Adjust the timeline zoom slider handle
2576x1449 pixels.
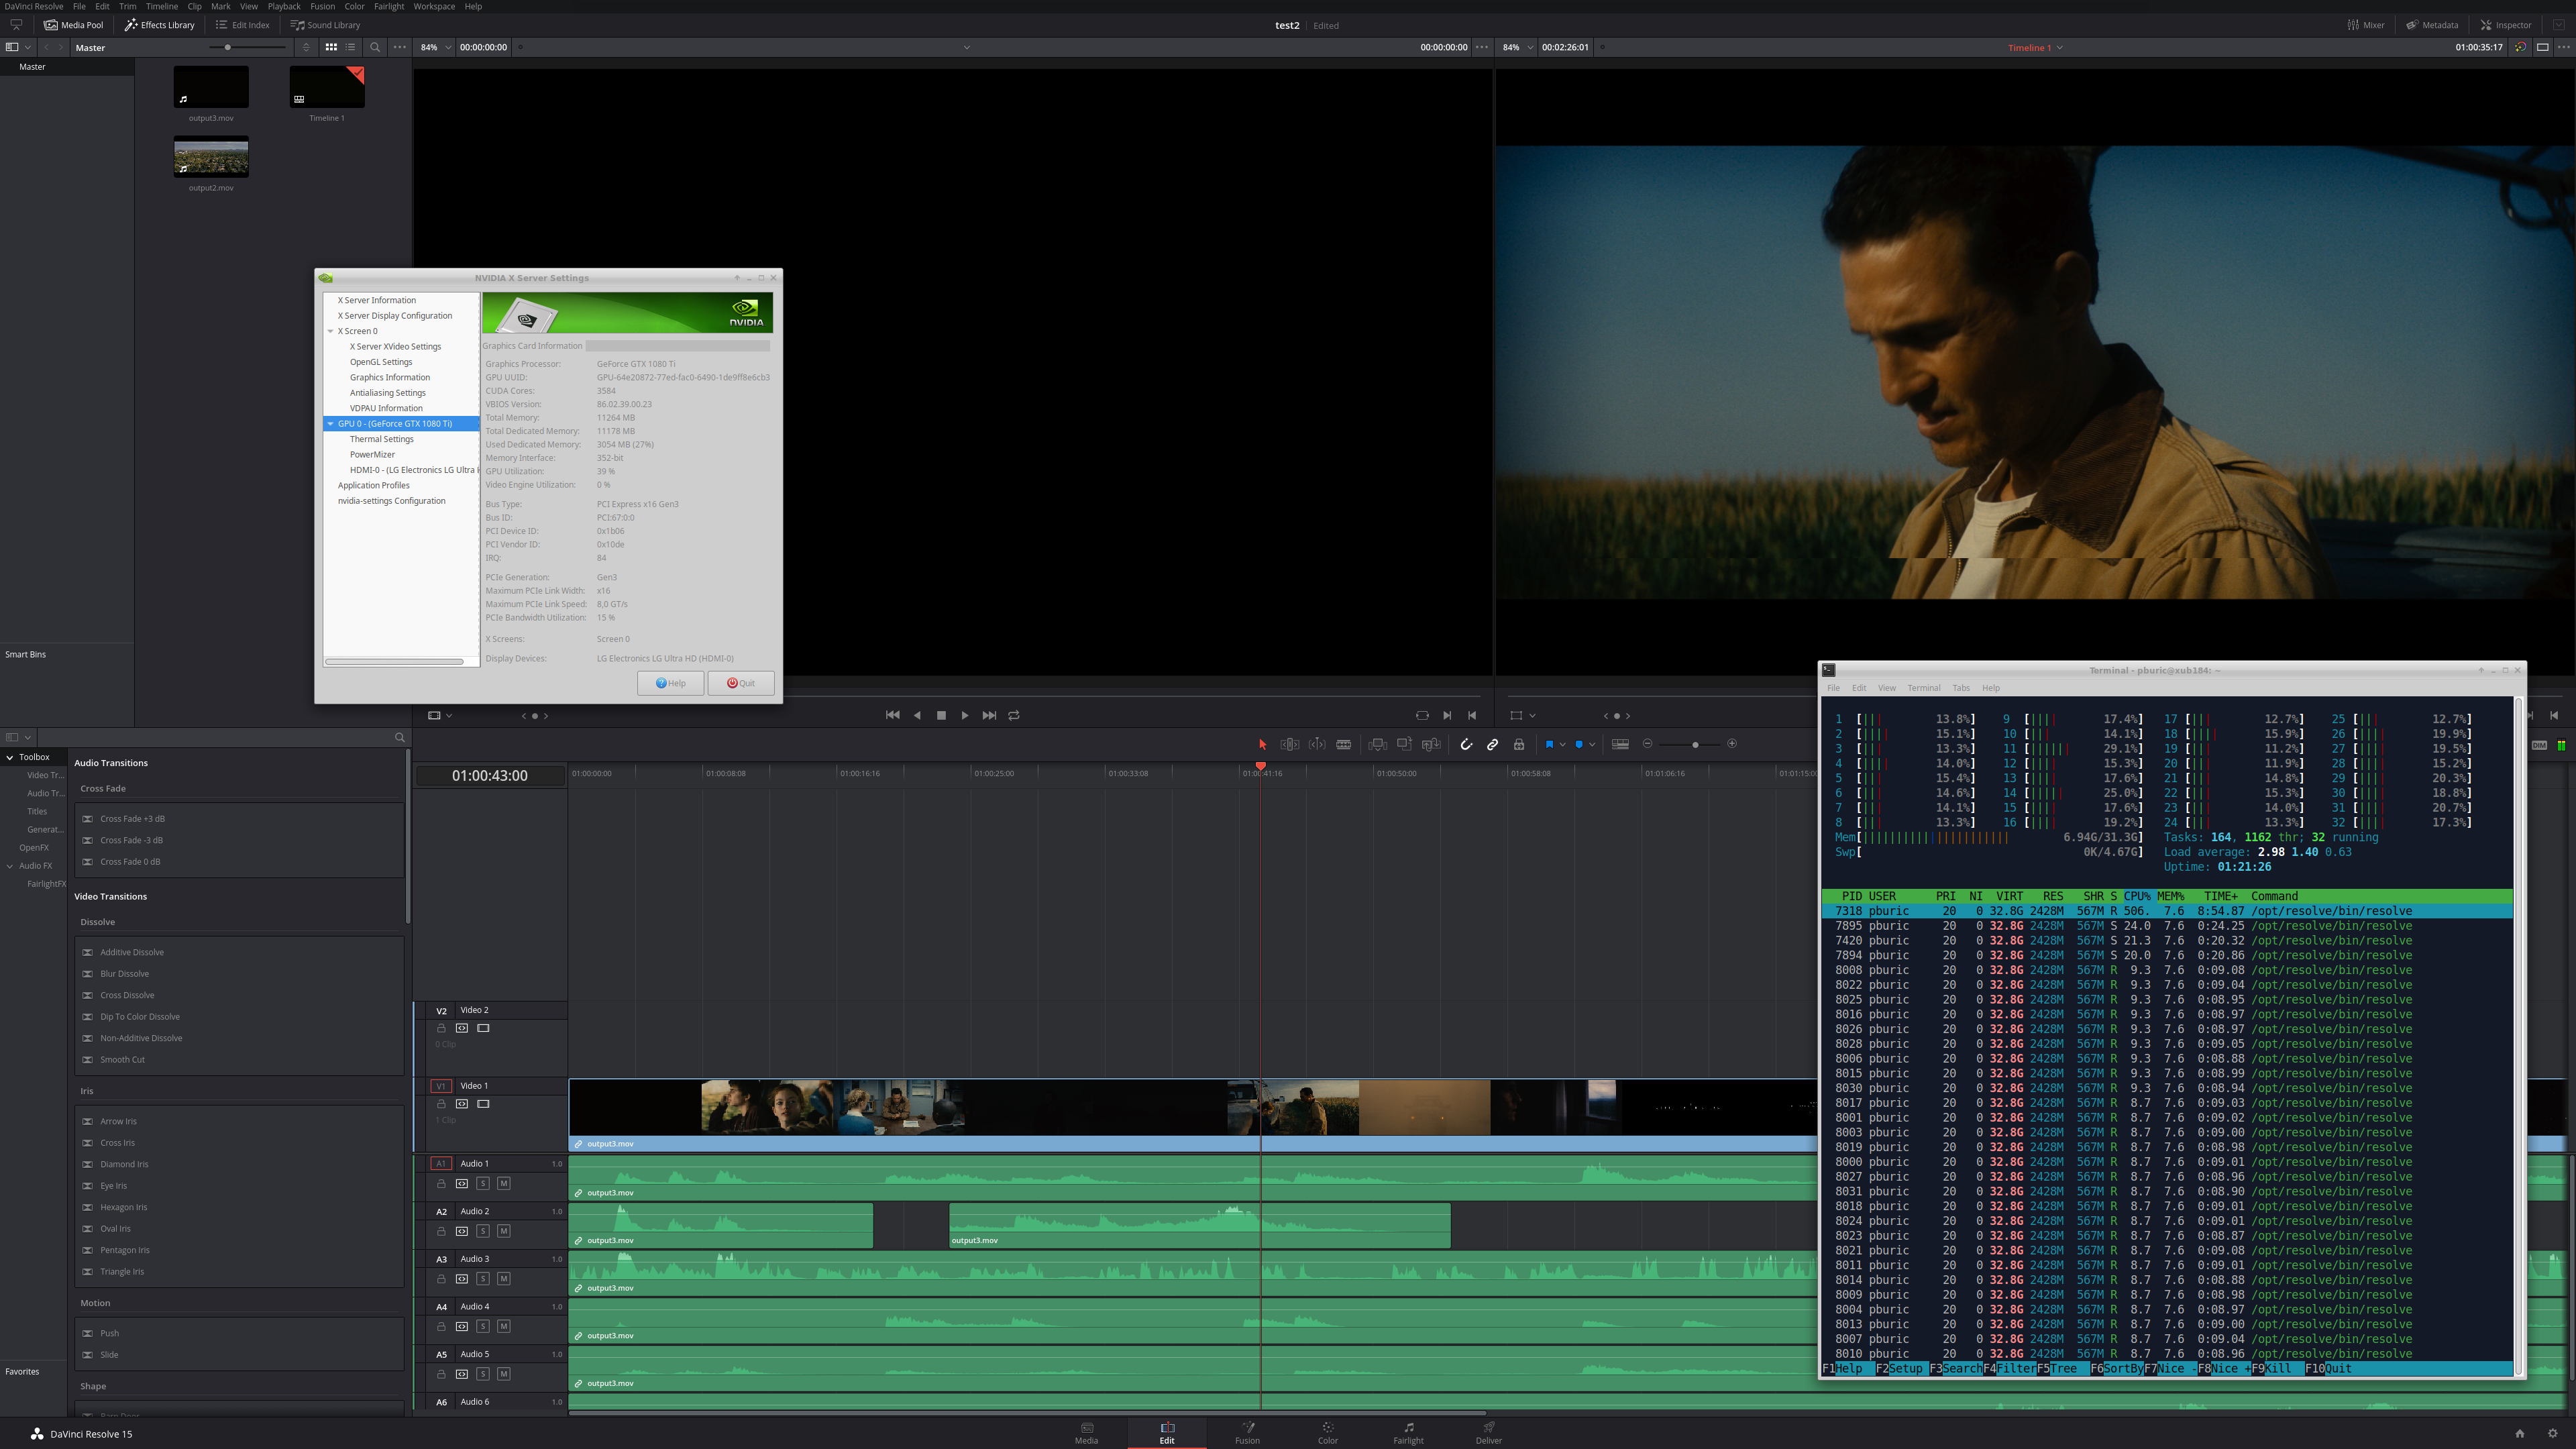coord(1695,744)
